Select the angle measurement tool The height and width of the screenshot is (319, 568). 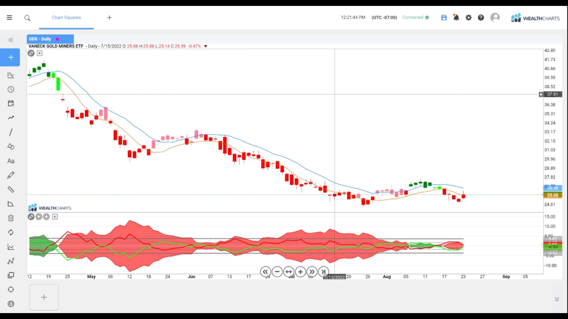[x=11, y=204]
